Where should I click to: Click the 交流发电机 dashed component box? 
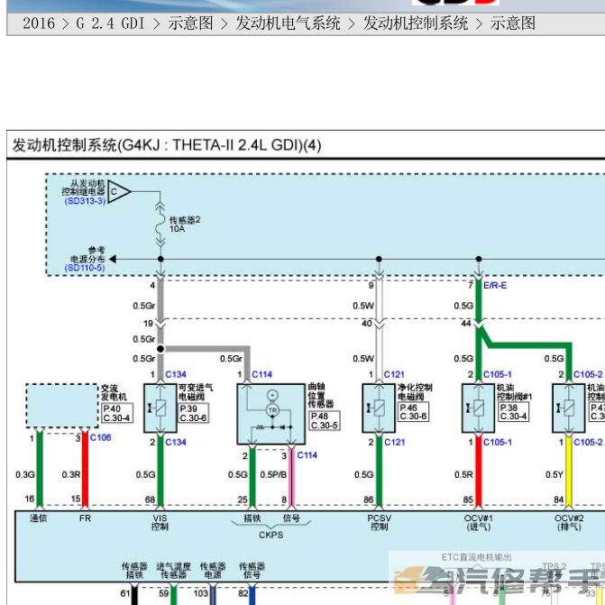click(62, 406)
